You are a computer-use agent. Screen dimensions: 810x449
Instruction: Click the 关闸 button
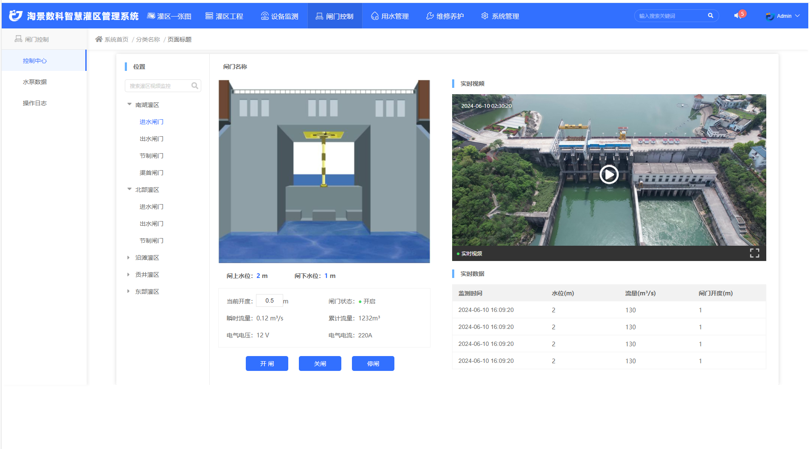coord(320,364)
